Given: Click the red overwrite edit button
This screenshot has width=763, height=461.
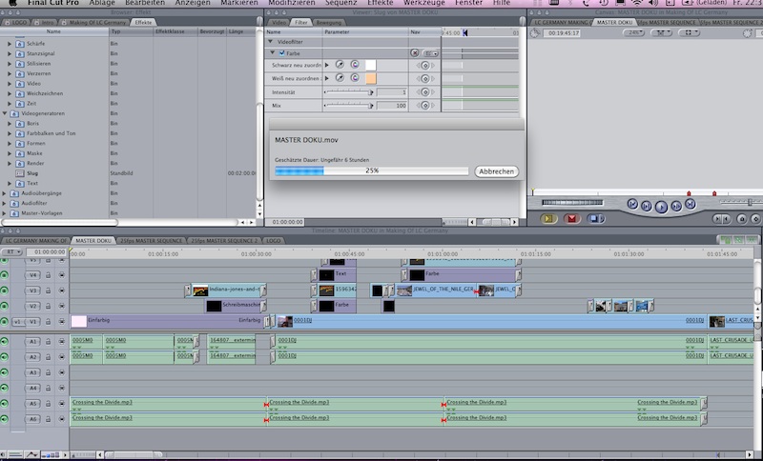Looking at the screenshot, I should click(572, 219).
